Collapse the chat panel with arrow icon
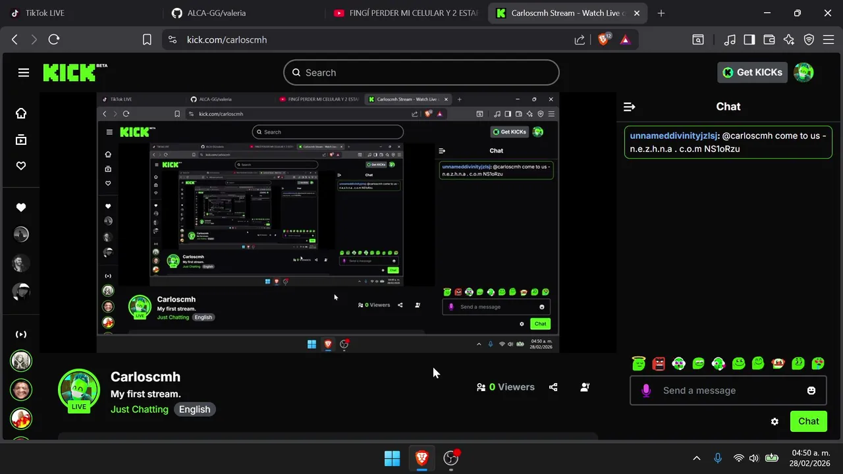843x474 pixels. 629,107
